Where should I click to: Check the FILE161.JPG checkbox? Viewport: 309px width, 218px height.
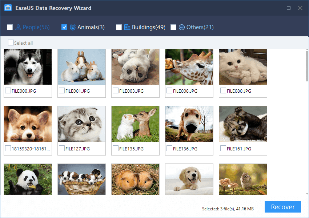pyautogui.click(x=223, y=148)
